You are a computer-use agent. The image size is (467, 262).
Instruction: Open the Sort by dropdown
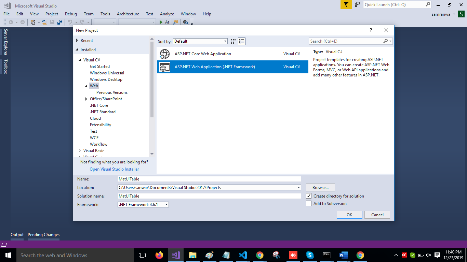200,41
